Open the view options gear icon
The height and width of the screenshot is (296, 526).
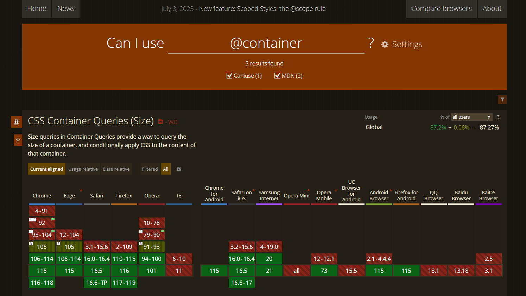179,169
